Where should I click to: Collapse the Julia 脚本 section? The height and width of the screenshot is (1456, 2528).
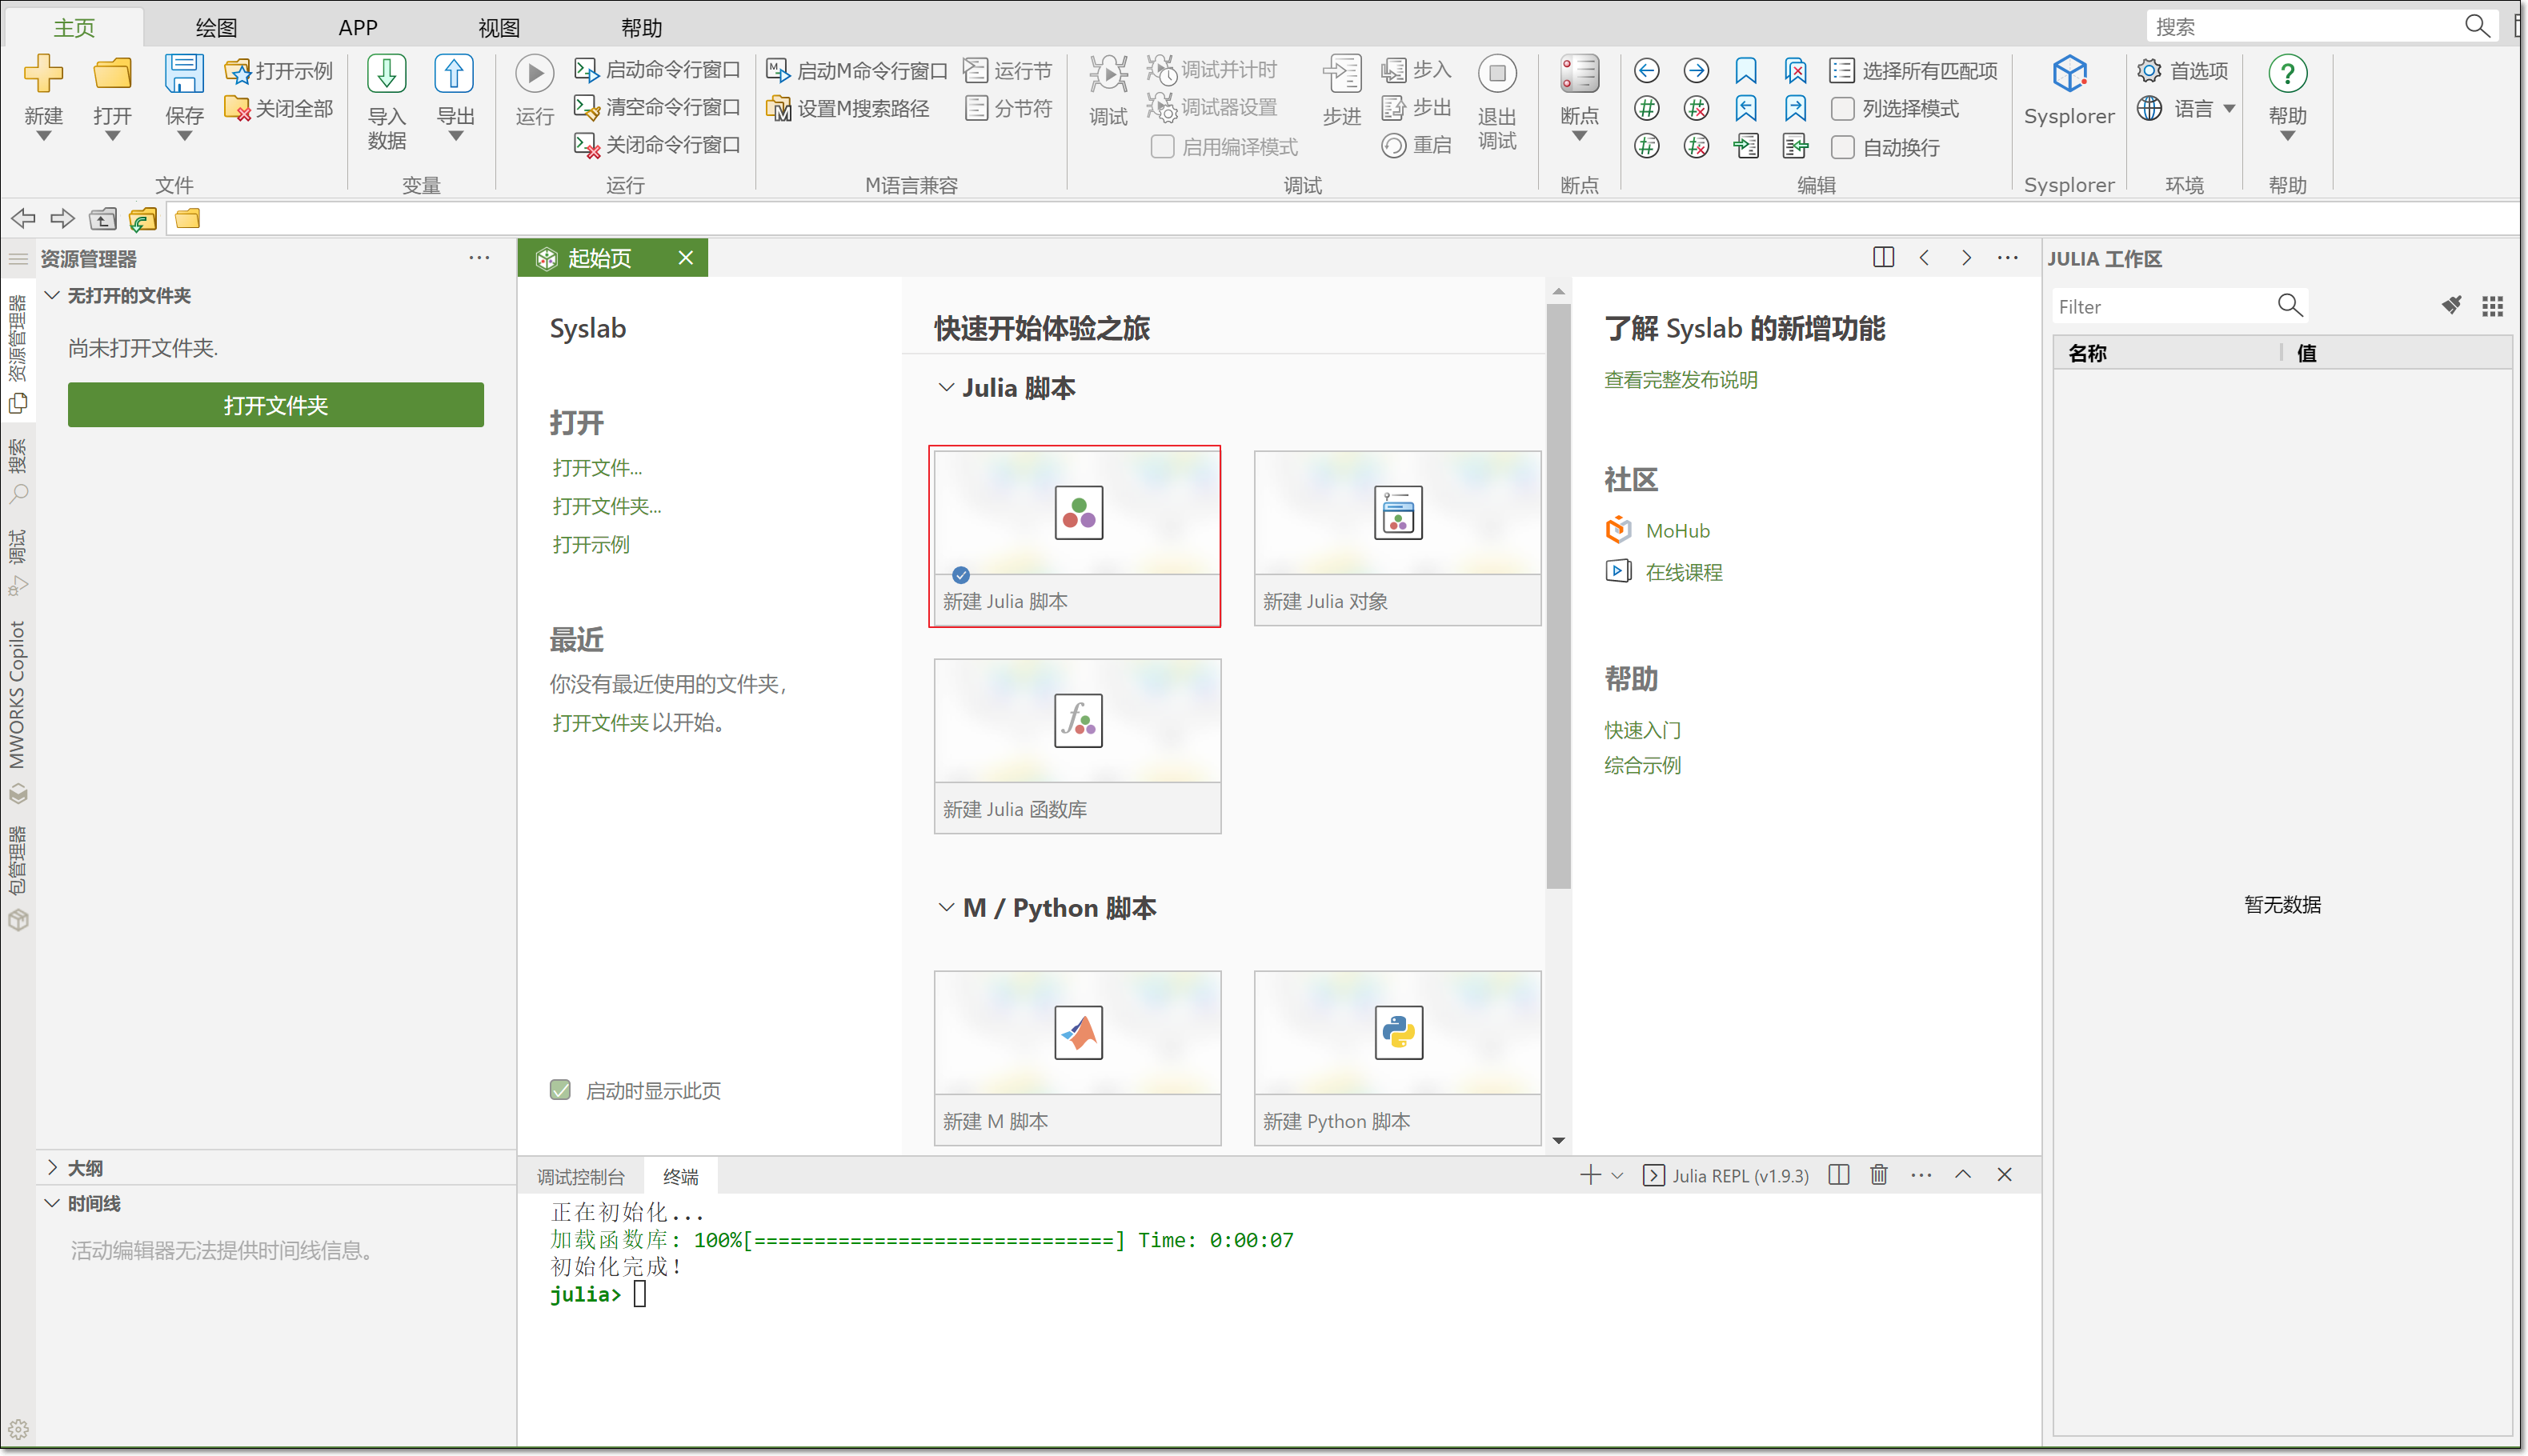coord(945,388)
